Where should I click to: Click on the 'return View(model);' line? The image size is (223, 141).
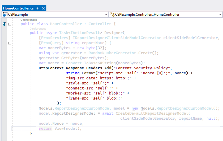[x=60, y=128]
